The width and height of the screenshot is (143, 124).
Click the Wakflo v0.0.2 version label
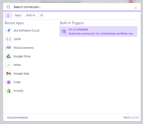coord(131,118)
